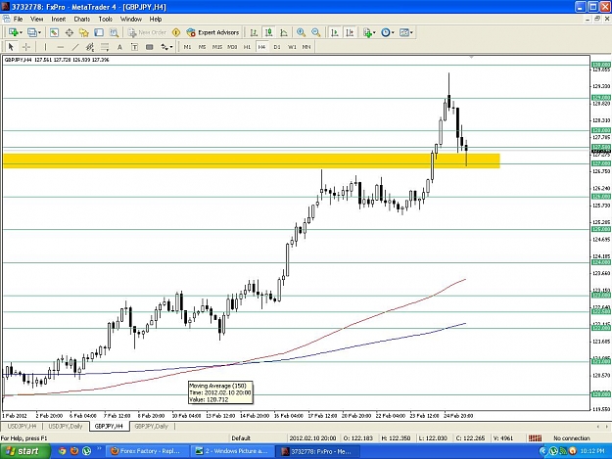The height and width of the screenshot is (459, 612).
Task: Open the Terminal window icon
Action: (99, 32)
